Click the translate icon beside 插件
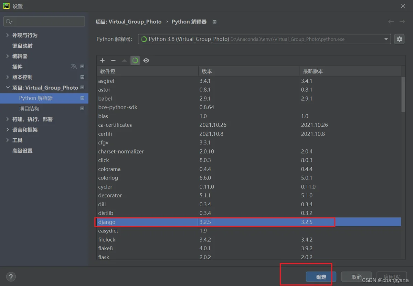Screen dimensions: 413x286 [x=74, y=66]
